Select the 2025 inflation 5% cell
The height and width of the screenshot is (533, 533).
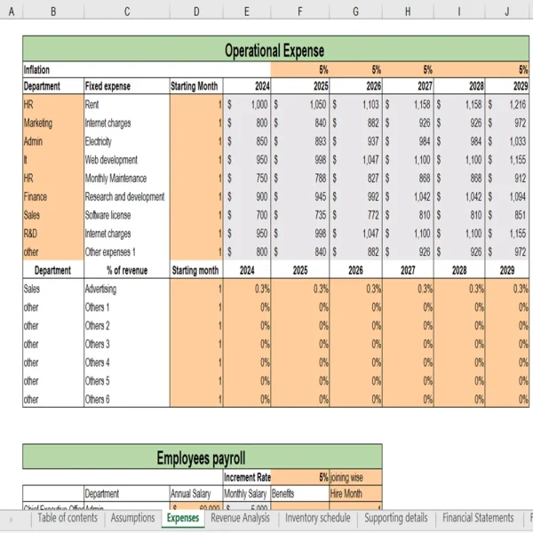tap(300, 69)
